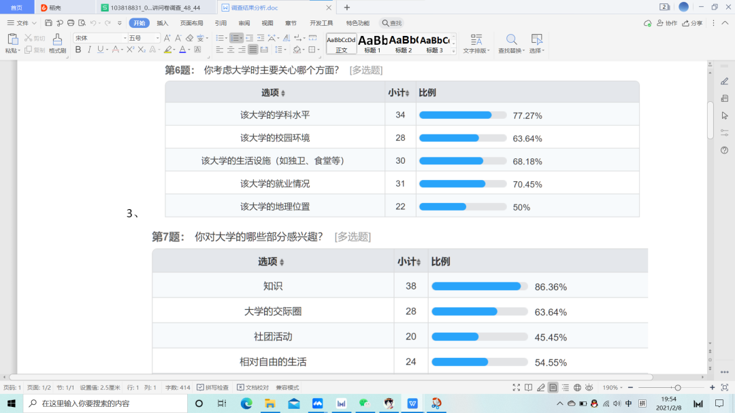Click the 分享 share button
The image size is (735, 413).
click(692, 23)
